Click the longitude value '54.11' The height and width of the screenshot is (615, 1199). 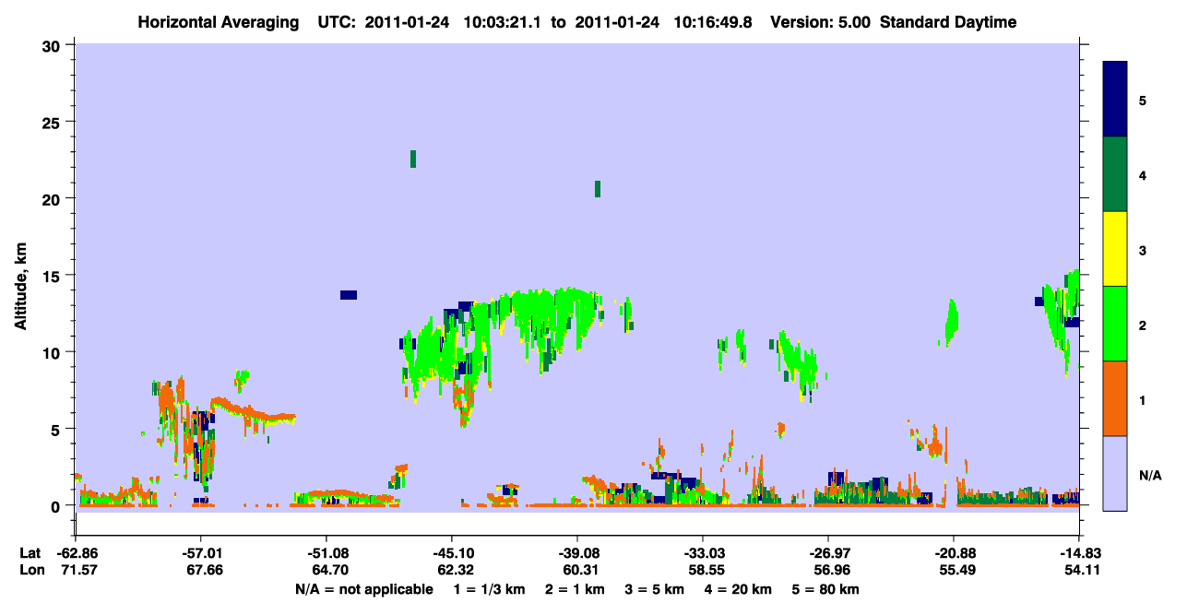click(x=1081, y=570)
